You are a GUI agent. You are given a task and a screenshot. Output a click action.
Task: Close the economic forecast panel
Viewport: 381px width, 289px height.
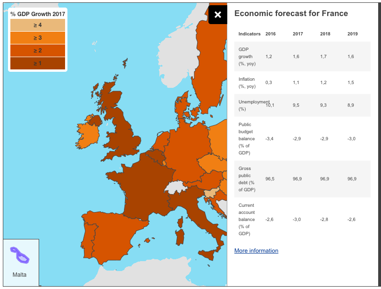pyautogui.click(x=217, y=15)
